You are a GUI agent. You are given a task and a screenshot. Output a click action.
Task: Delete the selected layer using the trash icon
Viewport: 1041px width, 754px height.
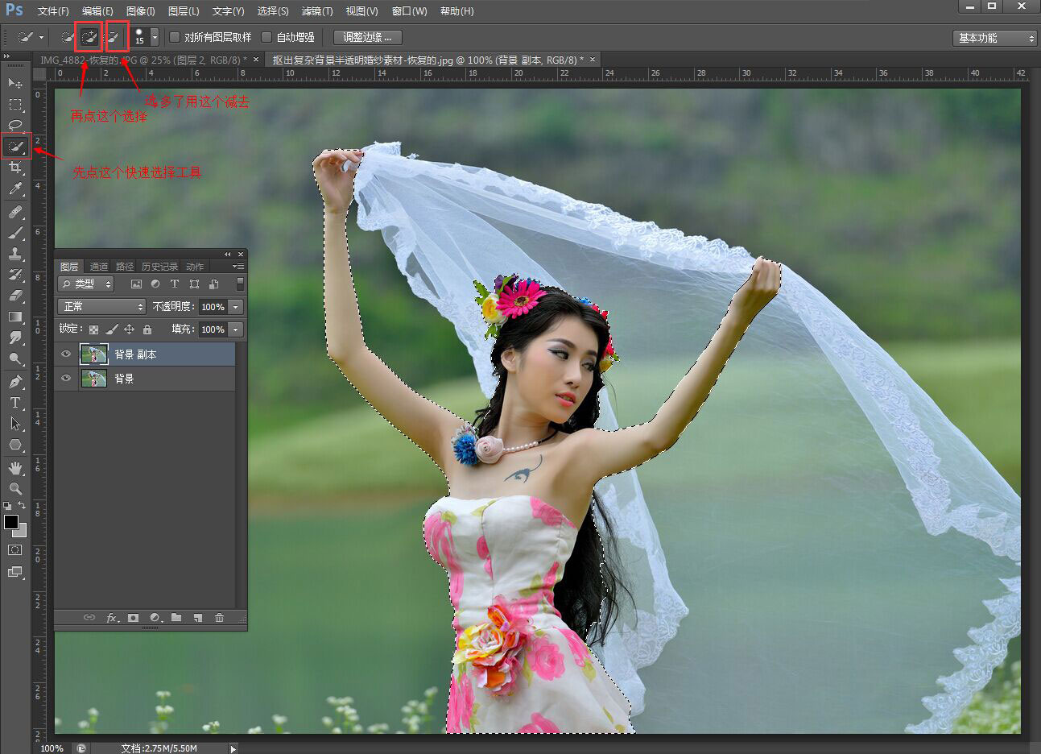click(x=219, y=617)
